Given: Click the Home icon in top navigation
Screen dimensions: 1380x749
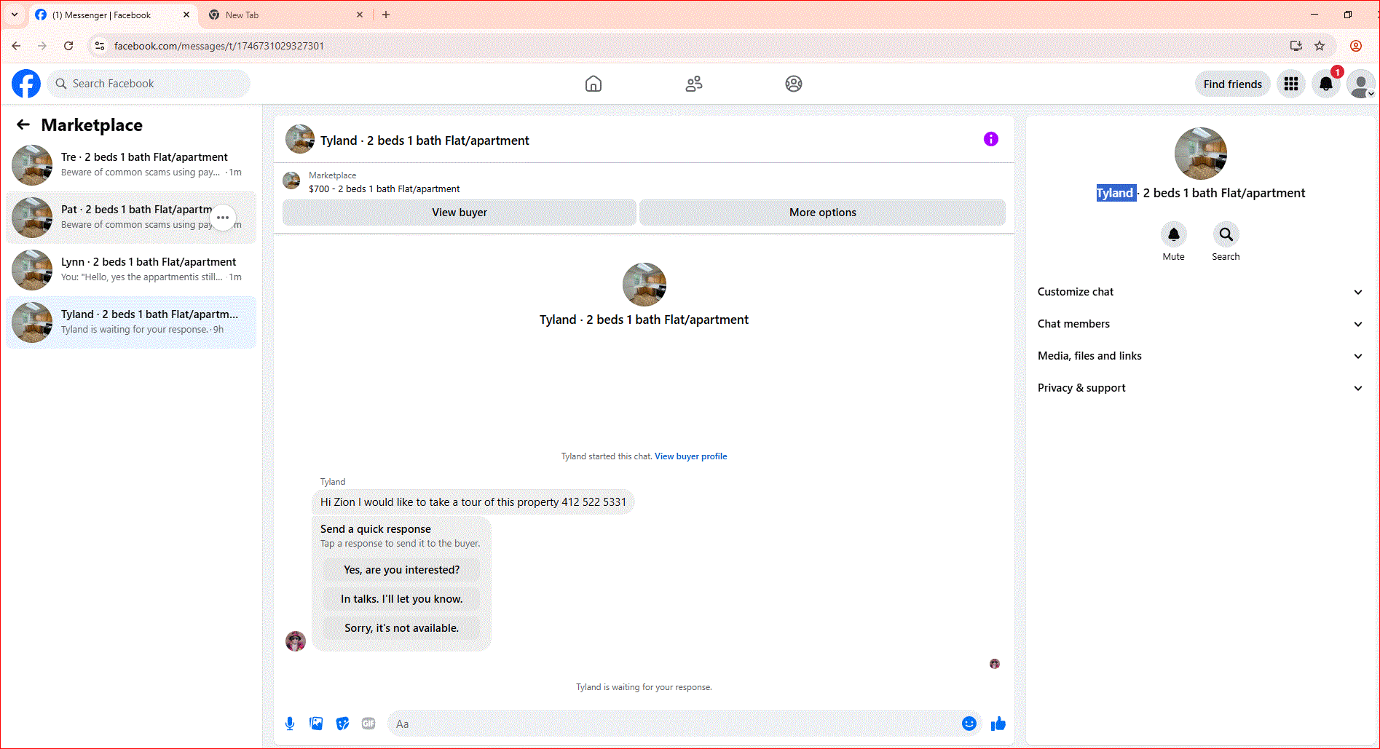Looking at the screenshot, I should tap(594, 84).
